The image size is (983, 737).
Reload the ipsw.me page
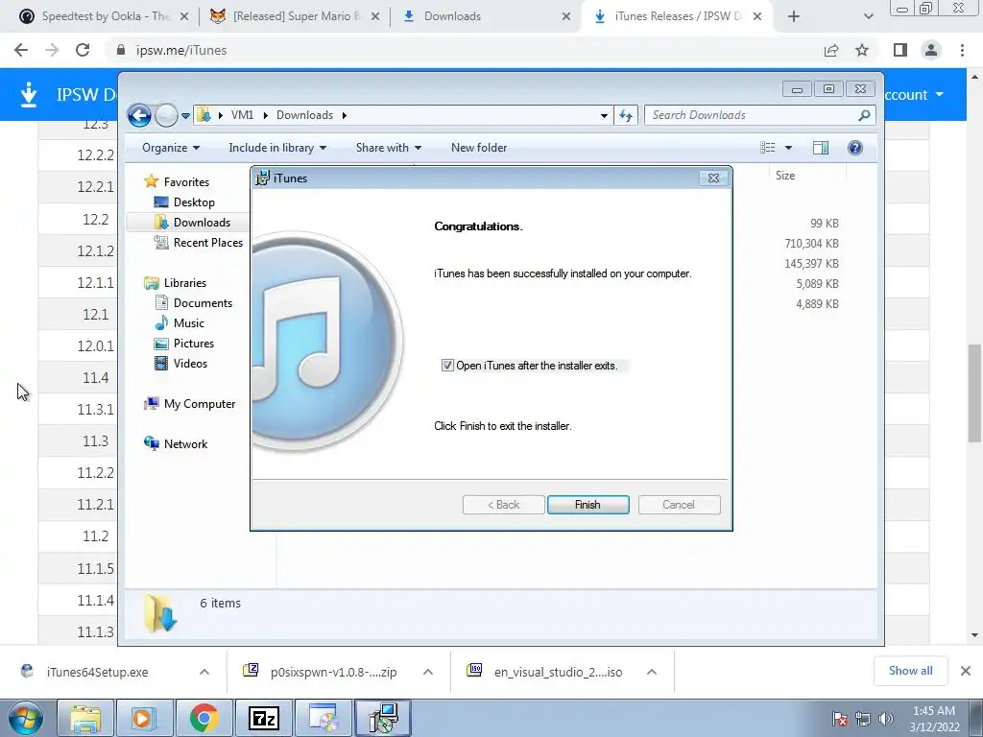[x=83, y=50]
